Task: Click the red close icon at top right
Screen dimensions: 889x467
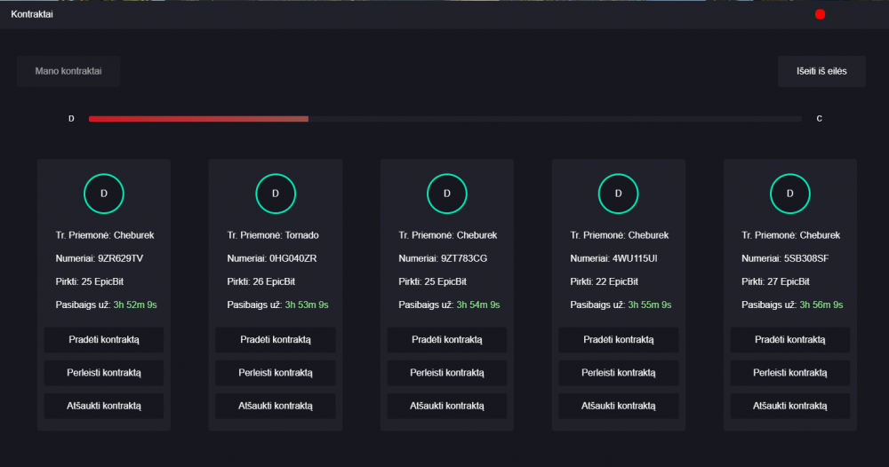Action: (820, 14)
